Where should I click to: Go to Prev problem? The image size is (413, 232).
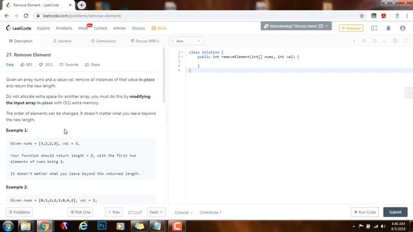click(x=114, y=212)
